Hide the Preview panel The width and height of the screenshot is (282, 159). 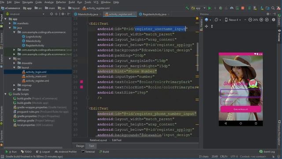[274, 14]
